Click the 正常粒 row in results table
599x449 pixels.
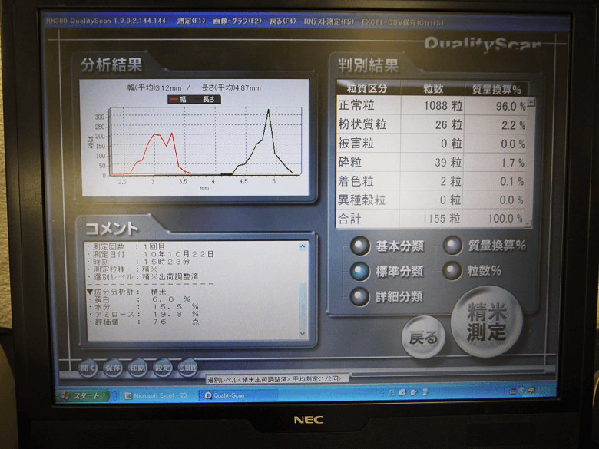click(x=432, y=105)
